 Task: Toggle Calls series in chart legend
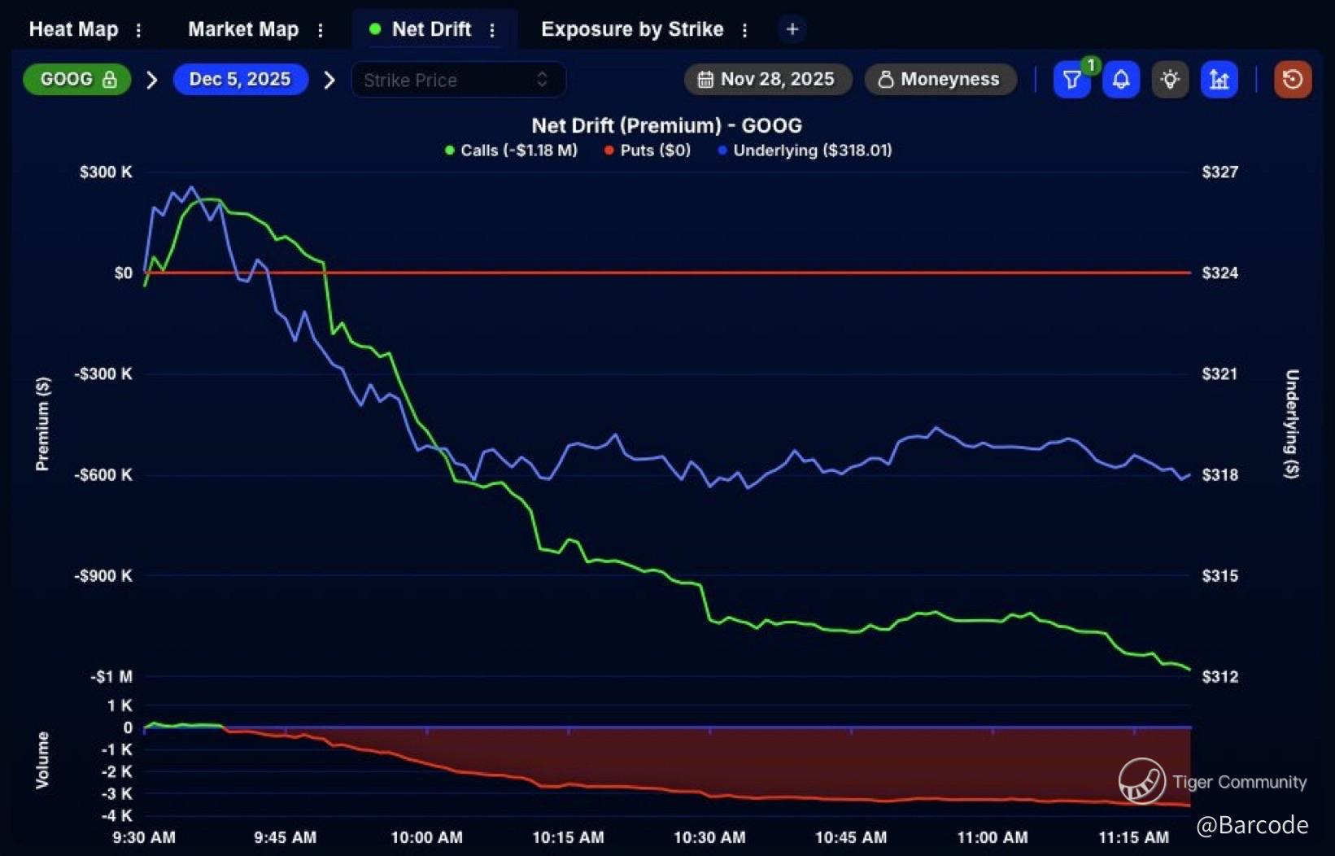pyautogui.click(x=511, y=151)
